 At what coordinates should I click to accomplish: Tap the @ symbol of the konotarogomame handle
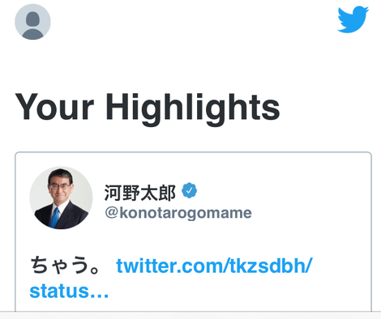click(111, 213)
